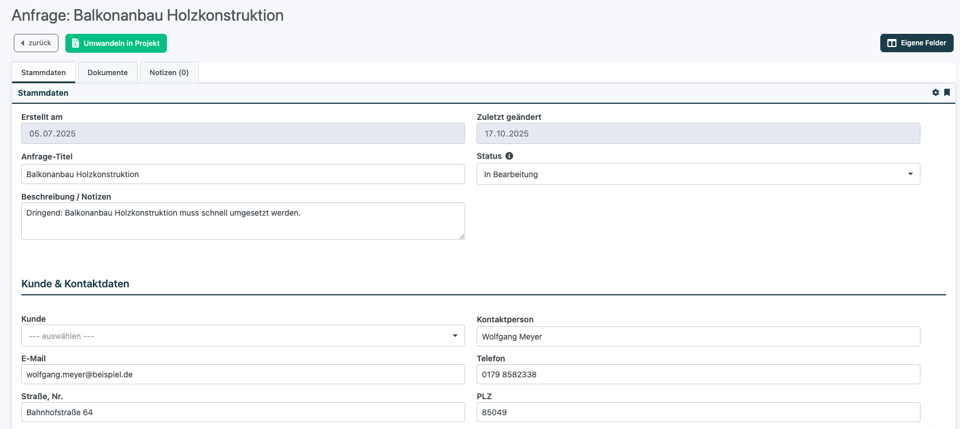Switch to the Dokumente tab
Image resolution: width=960 pixels, height=429 pixels.
(108, 73)
